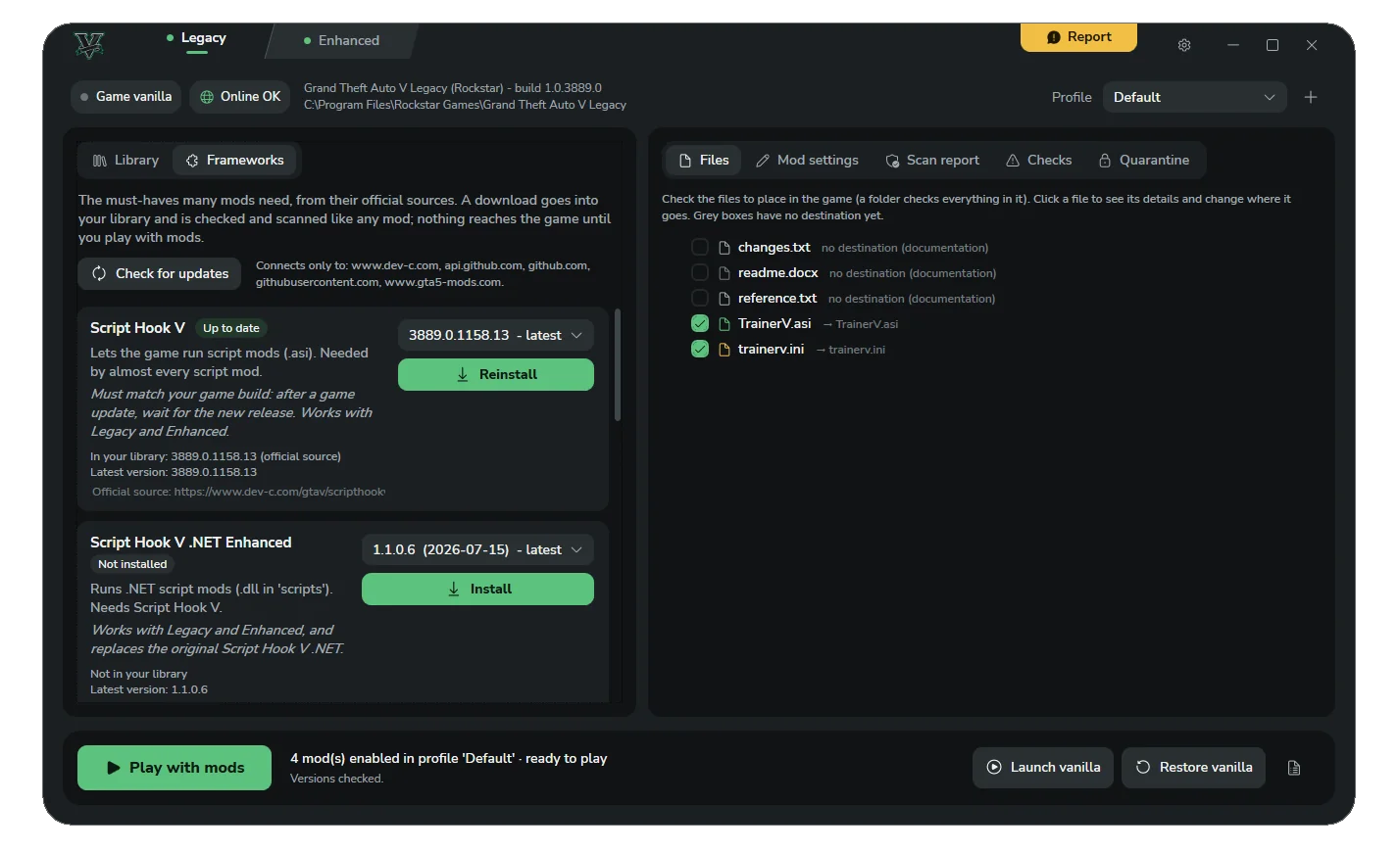Open the Profile Default dropdown
This screenshot has height=852, width=1399.
coord(1194,97)
